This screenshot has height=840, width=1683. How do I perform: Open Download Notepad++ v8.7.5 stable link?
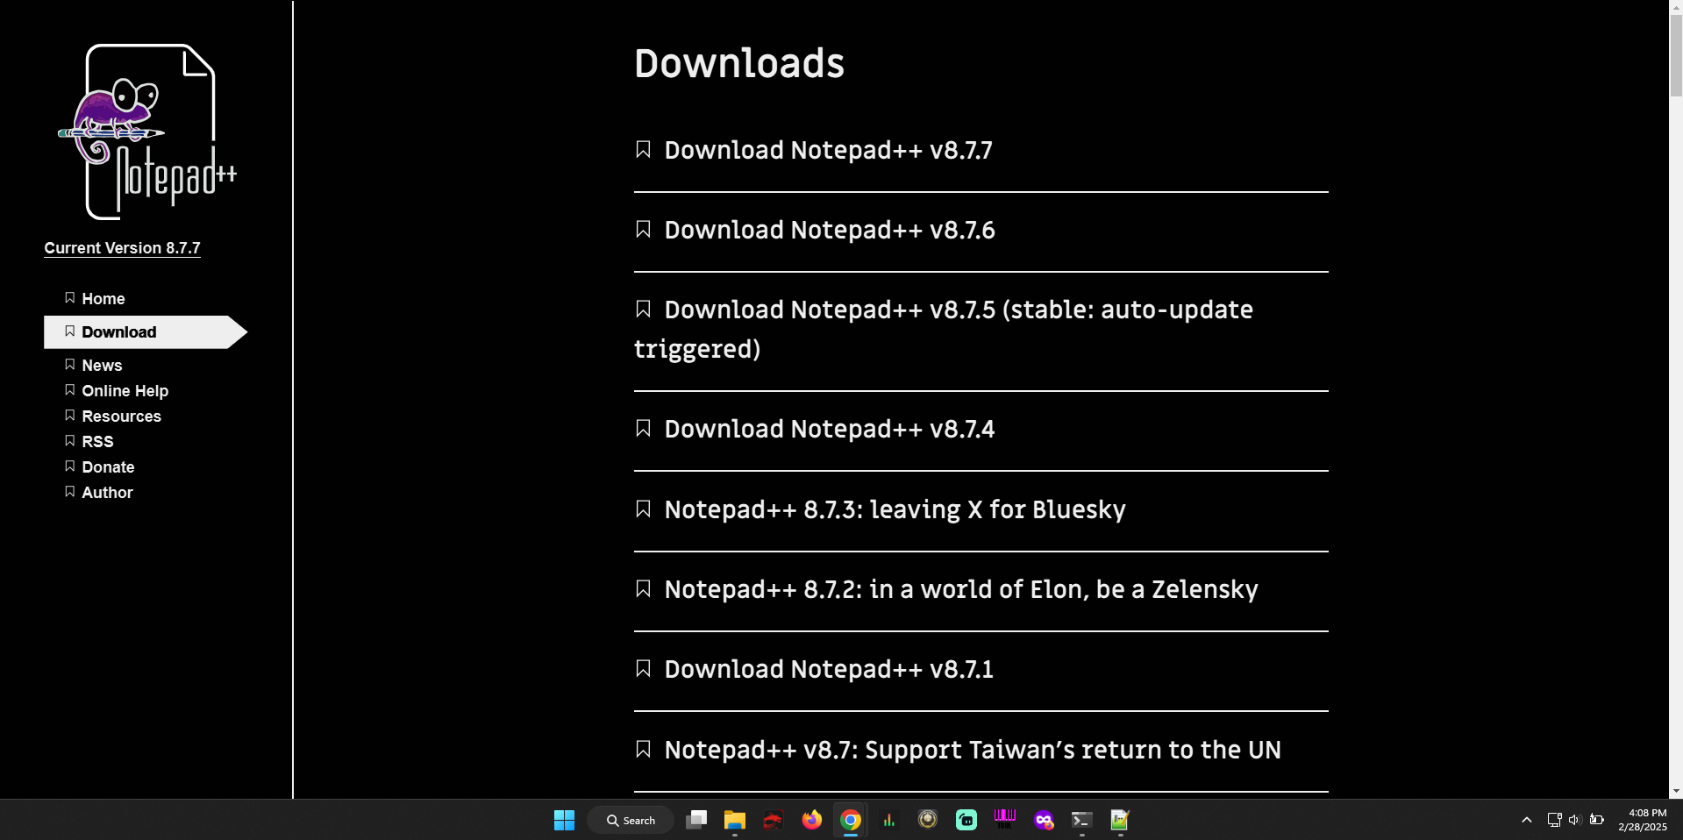point(944,330)
